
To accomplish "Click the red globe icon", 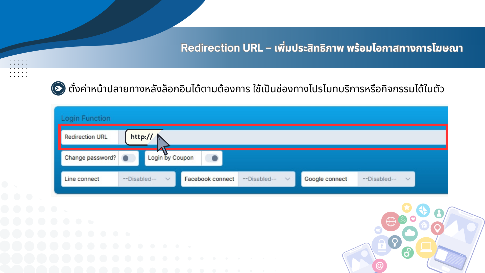I will [391, 221].
